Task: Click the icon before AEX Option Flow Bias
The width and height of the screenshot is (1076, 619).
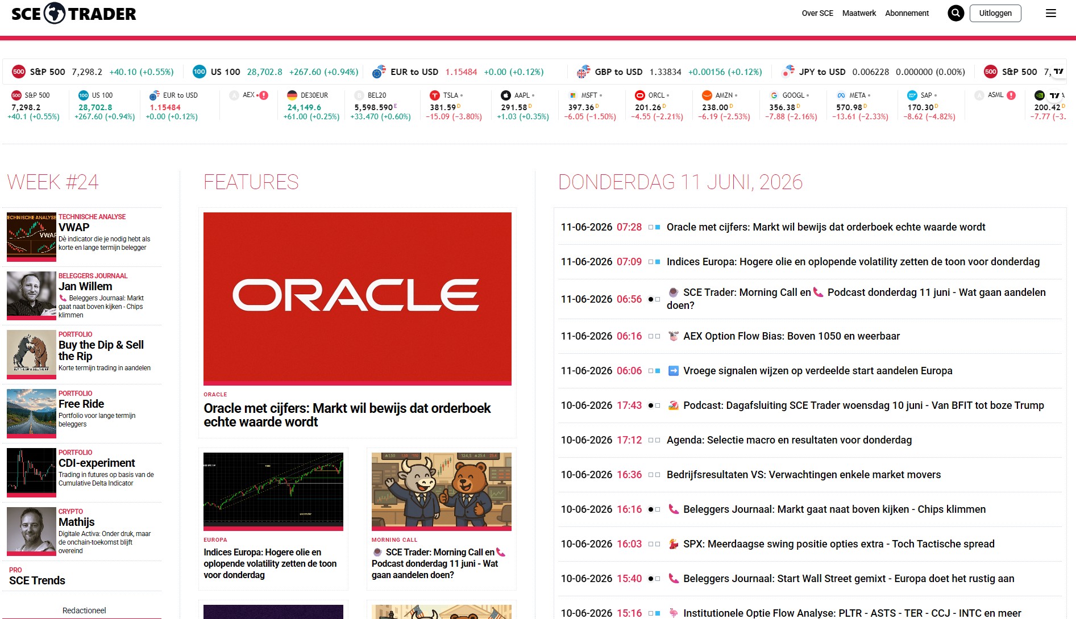Action: 673,336
